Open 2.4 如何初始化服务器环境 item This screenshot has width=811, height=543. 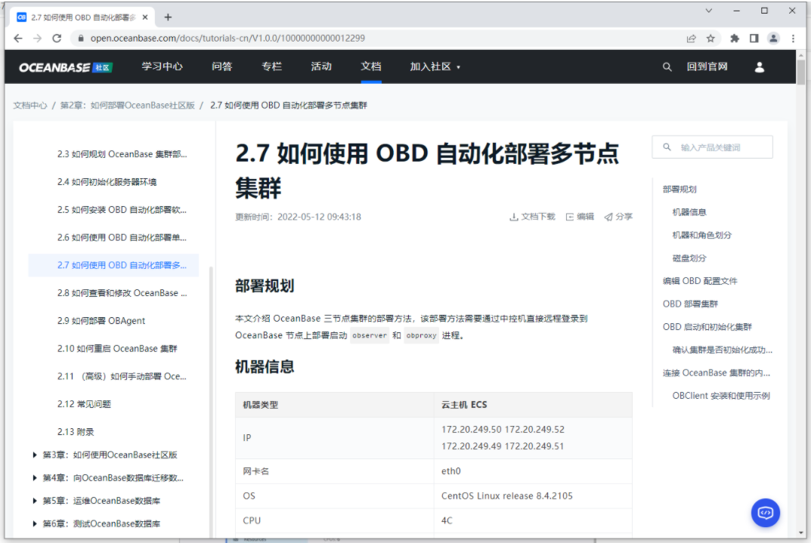tap(107, 182)
